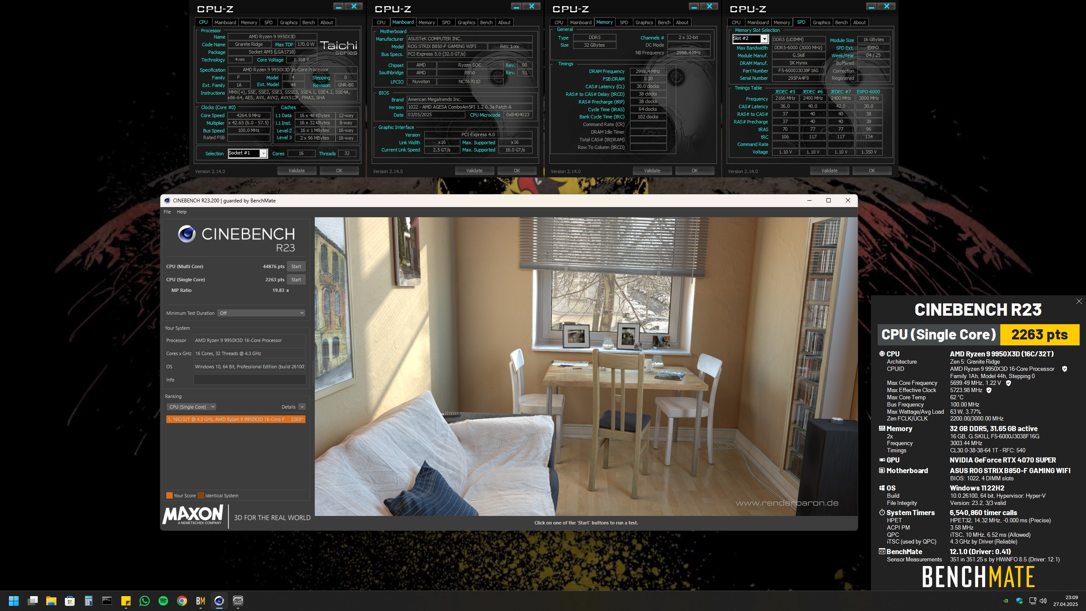Open the taskbar clock and date
Screen dimensions: 1086x611
click(x=1066, y=601)
